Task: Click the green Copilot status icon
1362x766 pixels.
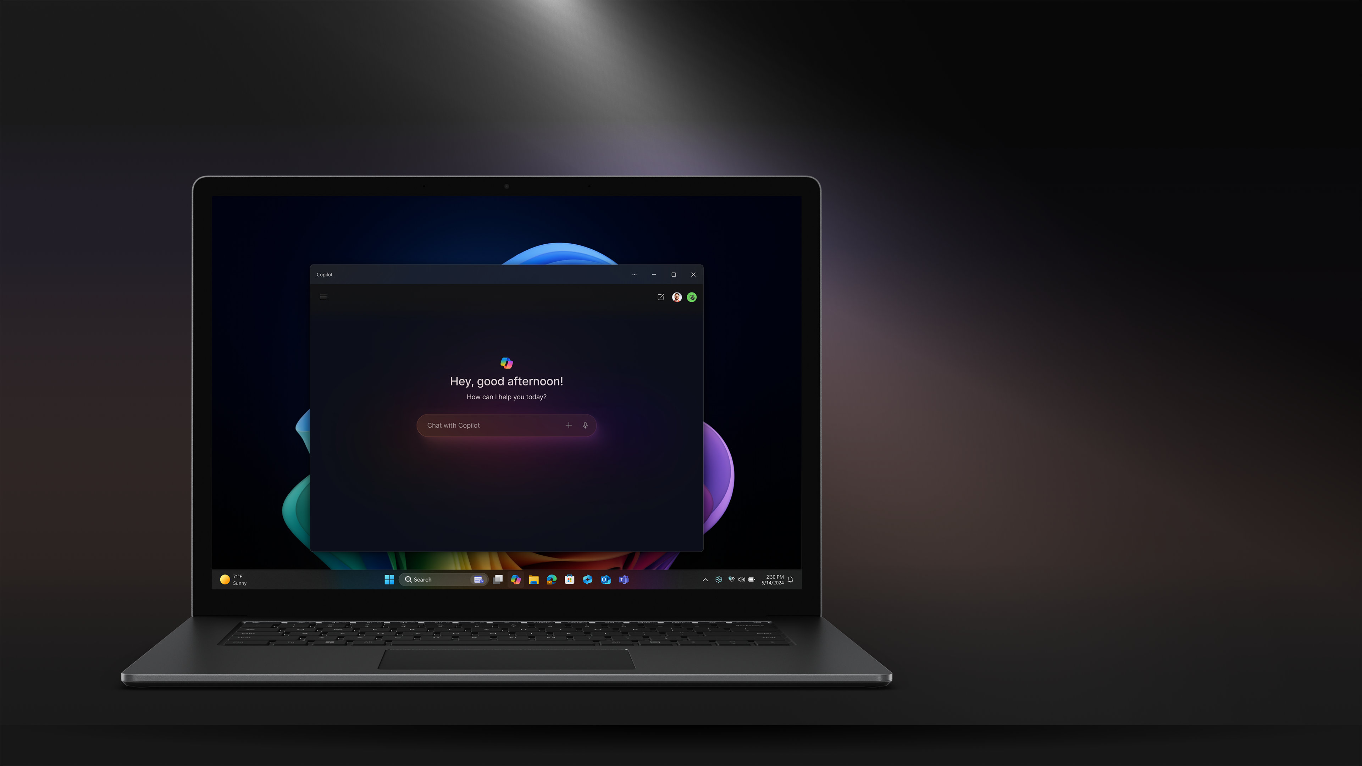Action: (692, 296)
